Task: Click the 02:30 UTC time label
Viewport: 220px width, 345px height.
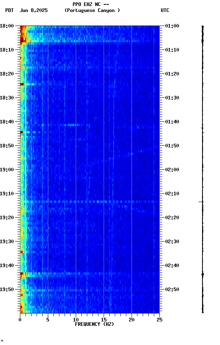Action: point(172,242)
